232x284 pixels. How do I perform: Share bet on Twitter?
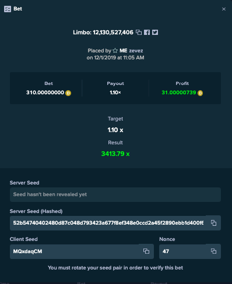(155, 32)
